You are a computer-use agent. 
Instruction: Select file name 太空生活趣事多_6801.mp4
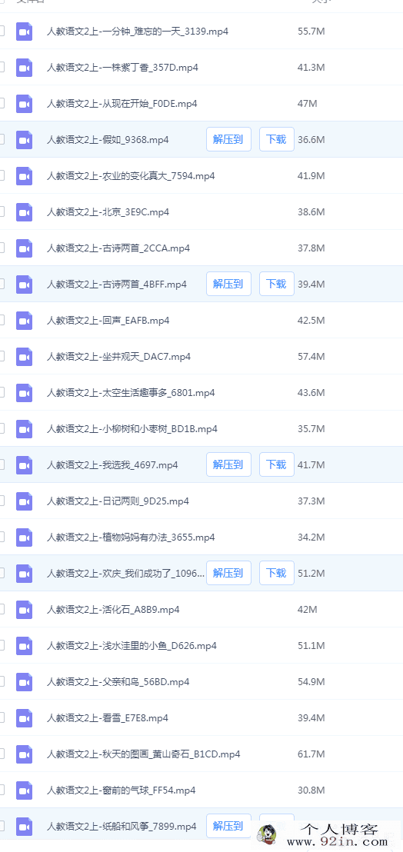tap(131, 393)
